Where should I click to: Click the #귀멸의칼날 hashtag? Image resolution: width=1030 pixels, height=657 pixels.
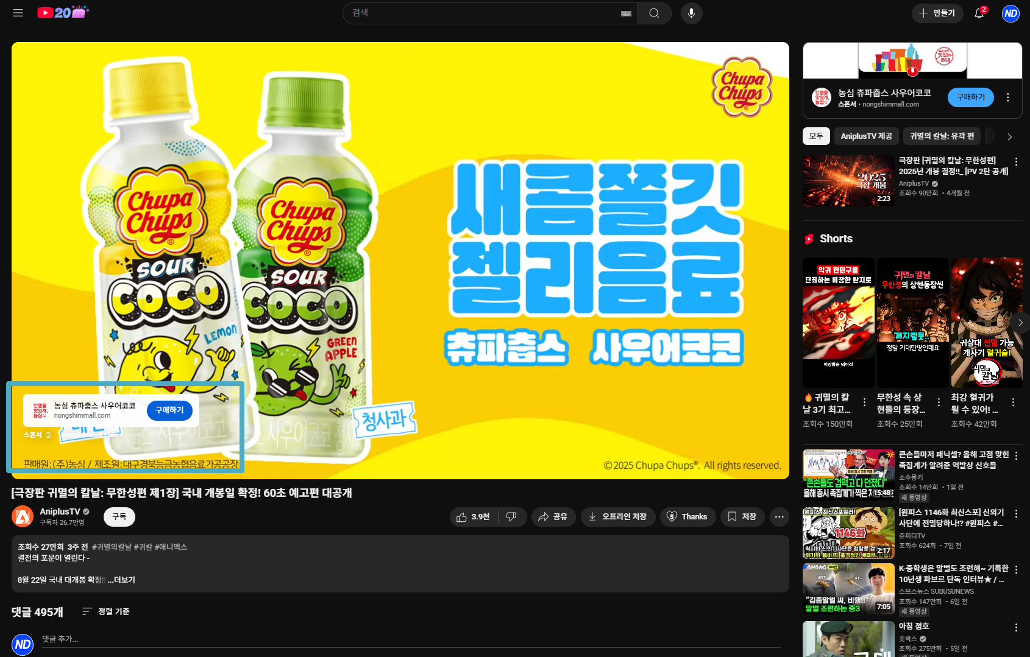click(x=112, y=547)
